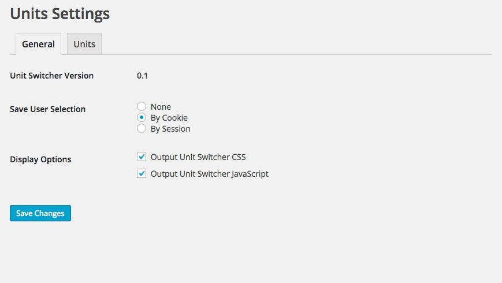This screenshot has height=283, width=502.
Task: Click the Unit Switcher Version label
Action: pyautogui.click(x=52, y=76)
